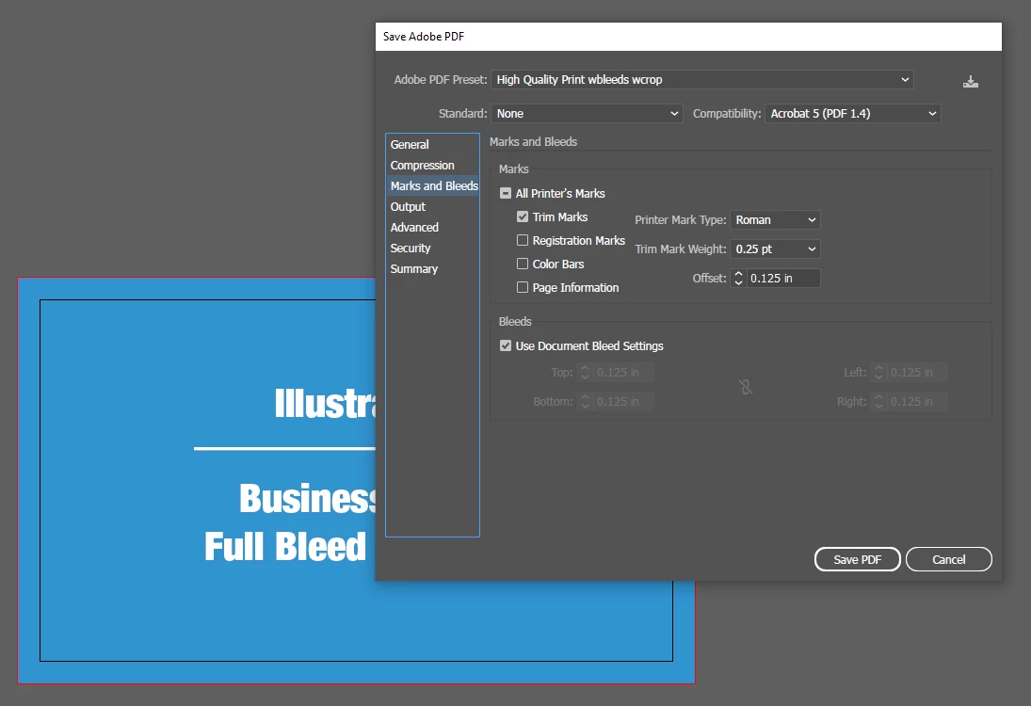The height and width of the screenshot is (706, 1031).
Task: Select the Marks and Bleeds section
Action: point(433,186)
